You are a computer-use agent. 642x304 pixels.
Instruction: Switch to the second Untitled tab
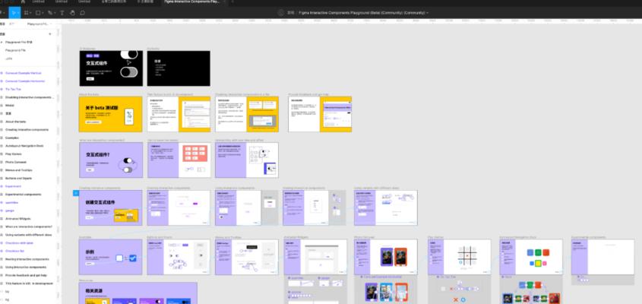click(x=61, y=2)
